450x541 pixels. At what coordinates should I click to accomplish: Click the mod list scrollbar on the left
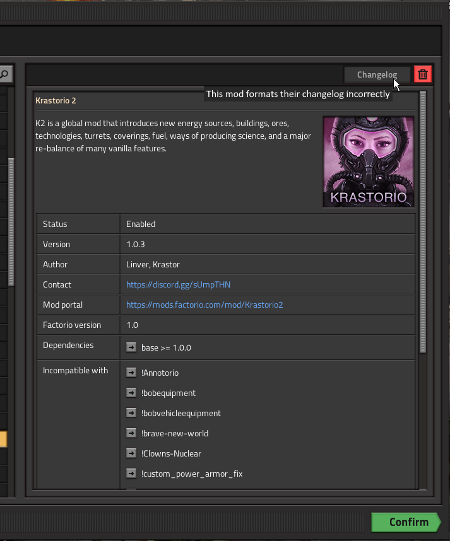tap(10, 221)
